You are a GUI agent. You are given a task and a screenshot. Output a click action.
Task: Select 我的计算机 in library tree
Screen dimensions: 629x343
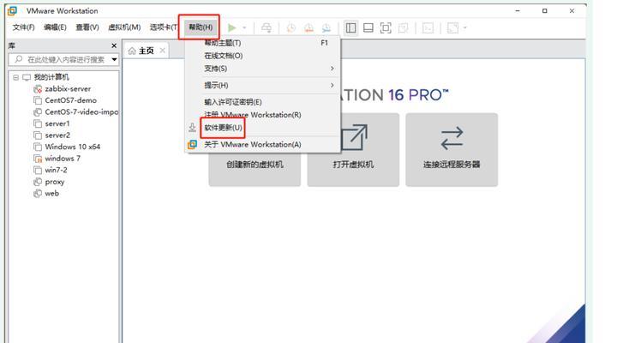(x=51, y=77)
